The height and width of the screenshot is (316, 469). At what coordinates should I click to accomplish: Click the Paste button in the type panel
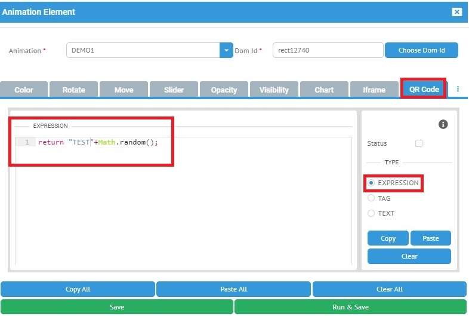click(430, 238)
